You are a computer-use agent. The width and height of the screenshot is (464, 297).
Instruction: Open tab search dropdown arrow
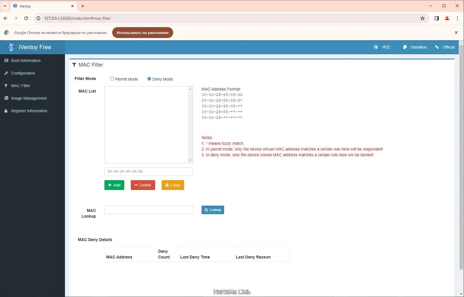click(5, 6)
